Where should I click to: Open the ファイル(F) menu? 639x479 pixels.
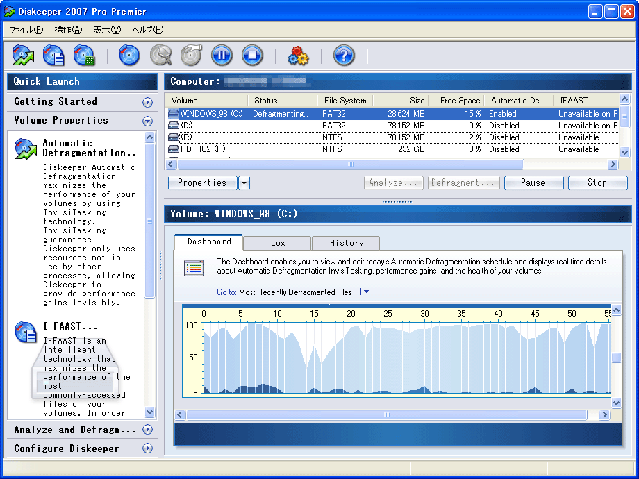pos(26,30)
